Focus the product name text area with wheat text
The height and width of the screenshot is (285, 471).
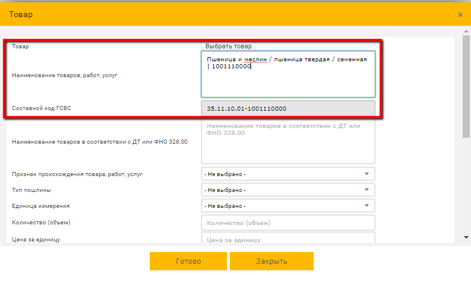point(288,75)
